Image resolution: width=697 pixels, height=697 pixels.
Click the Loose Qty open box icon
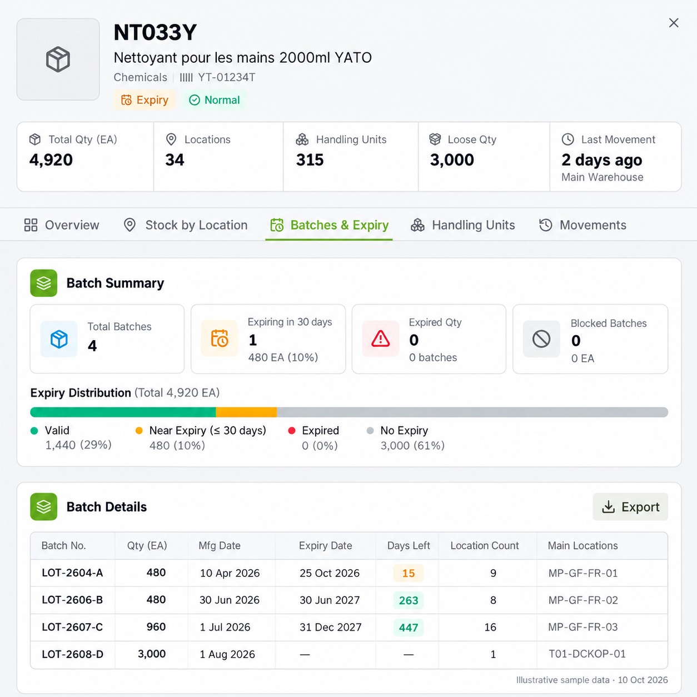[435, 140]
